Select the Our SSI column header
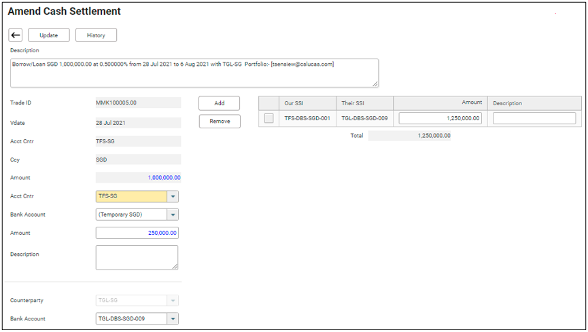The image size is (588, 332). coord(308,103)
